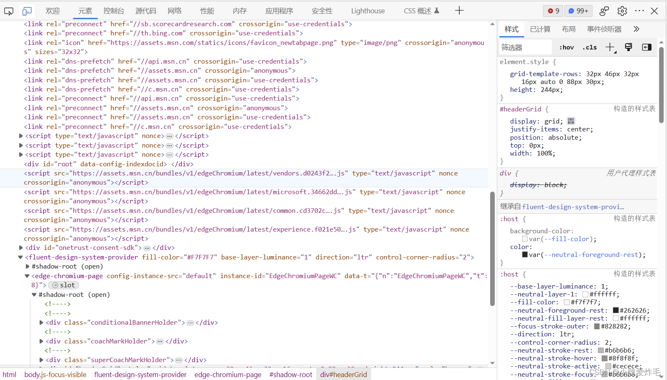Expand the onetrust-consent-sdk div node
This screenshot has height=380, width=667.
click(21, 248)
